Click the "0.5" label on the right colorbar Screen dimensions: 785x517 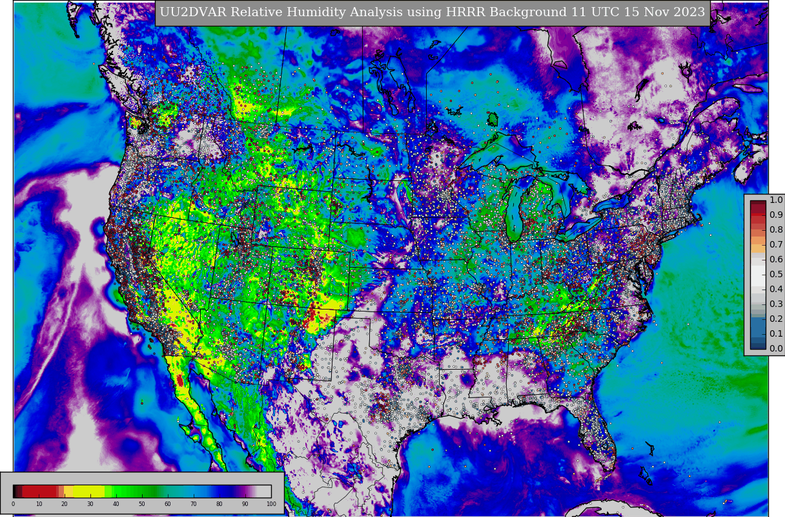pyautogui.click(x=776, y=275)
